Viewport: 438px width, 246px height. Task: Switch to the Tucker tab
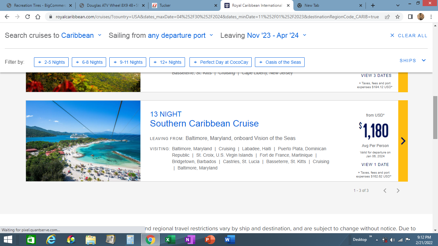point(185,5)
